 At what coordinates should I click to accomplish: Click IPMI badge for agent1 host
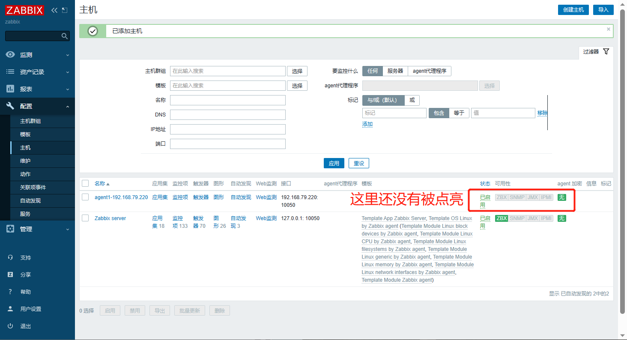[x=546, y=197]
